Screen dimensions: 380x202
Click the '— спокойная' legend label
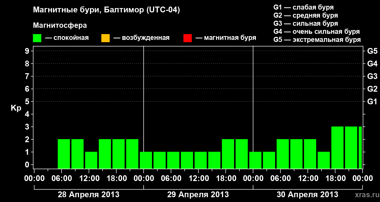[x=67, y=38]
